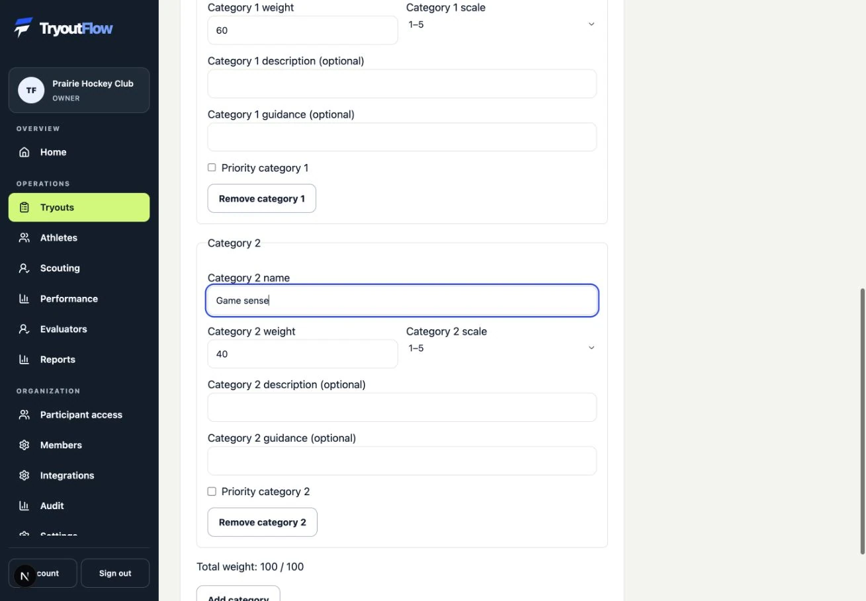Focus the Category 2 guidance field
Screen dimensions: 866x601
point(402,461)
